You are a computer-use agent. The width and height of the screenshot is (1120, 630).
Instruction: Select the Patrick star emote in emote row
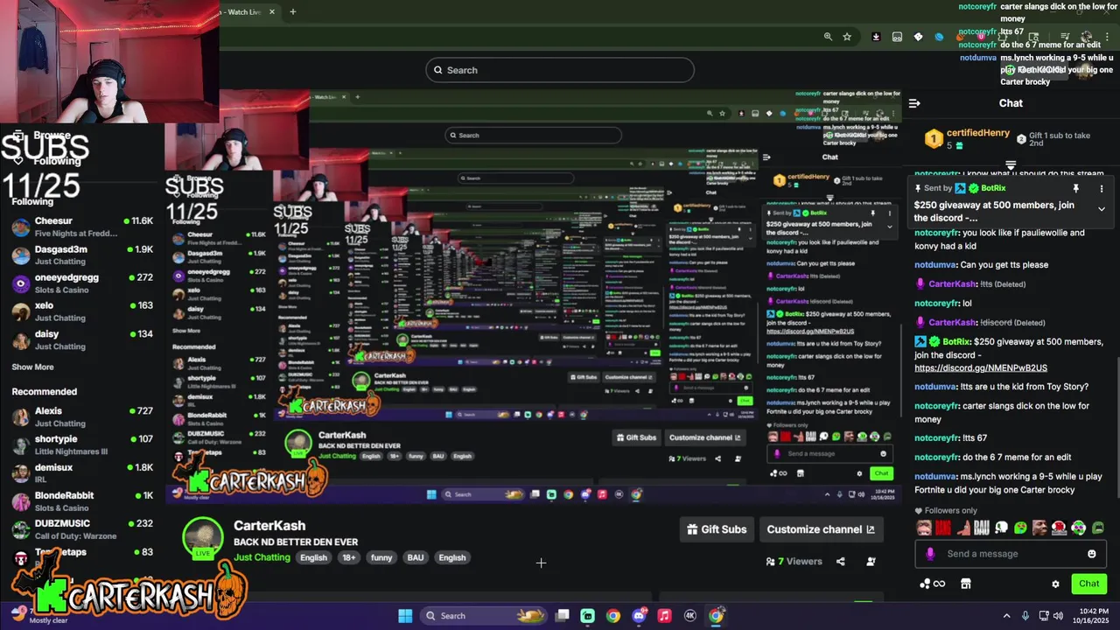[x=962, y=528]
